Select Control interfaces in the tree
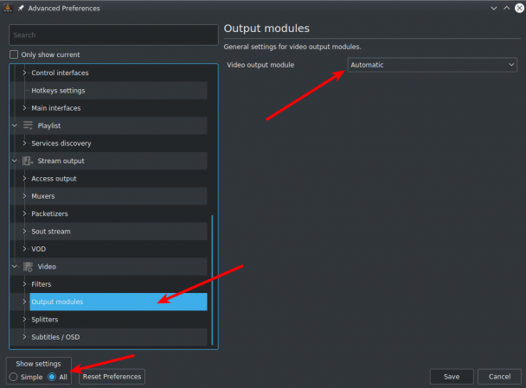This screenshot has height=388, width=526. [60, 73]
